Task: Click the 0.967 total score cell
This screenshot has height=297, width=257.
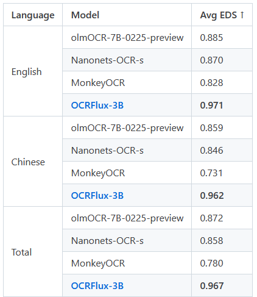Action: click(222, 285)
